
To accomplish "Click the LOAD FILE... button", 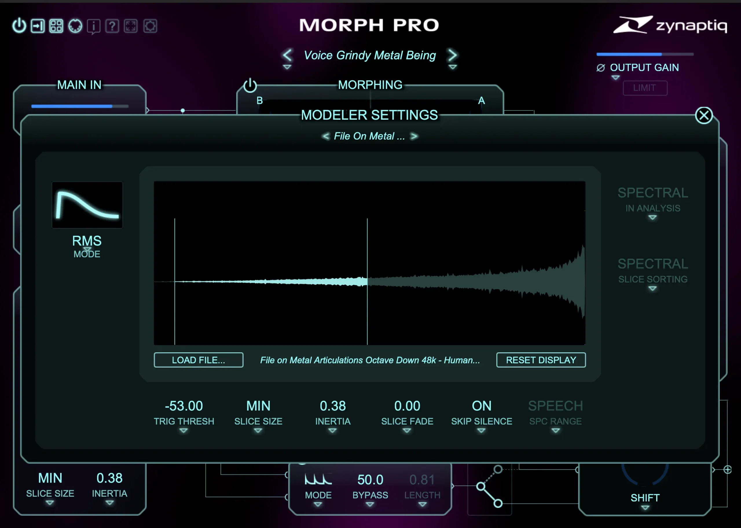I will tap(199, 360).
